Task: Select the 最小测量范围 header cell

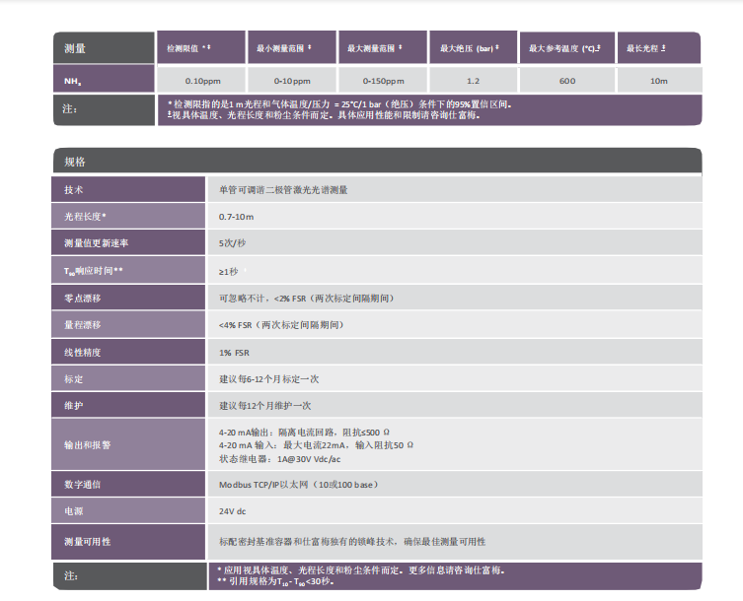Action: tap(291, 47)
